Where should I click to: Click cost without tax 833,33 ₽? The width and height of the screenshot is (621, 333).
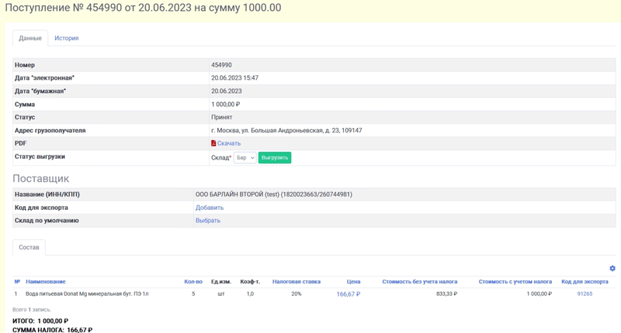pos(447,294)
